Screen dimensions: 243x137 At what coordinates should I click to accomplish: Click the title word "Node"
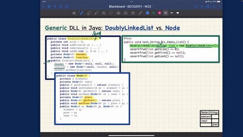click(172, 28)
